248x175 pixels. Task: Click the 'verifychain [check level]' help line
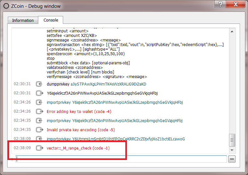(80, 72)
